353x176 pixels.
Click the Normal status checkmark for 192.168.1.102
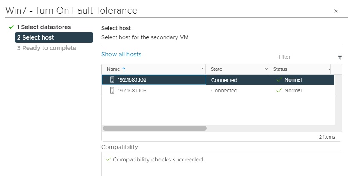pos(279,80)
